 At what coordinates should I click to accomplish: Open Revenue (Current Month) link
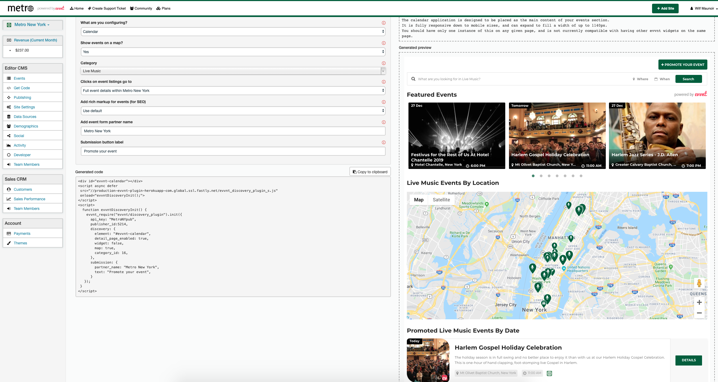point(35,40)
